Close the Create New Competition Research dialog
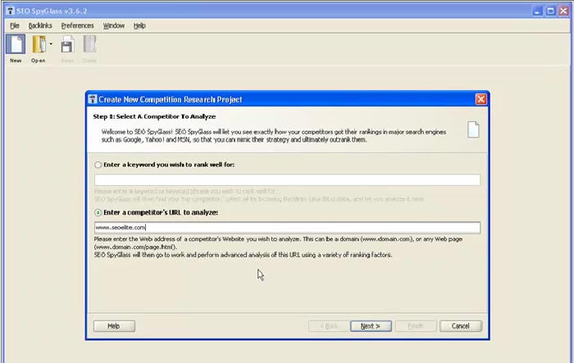574x363 pixels. [481, 99]
